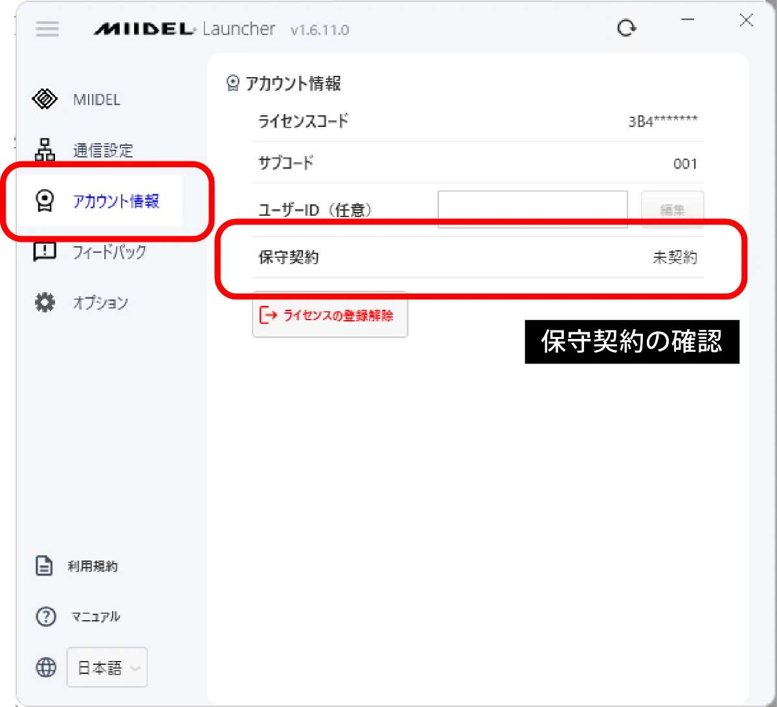
Task: Expand the 日本語 language dropdown
Action: coord(107,667)
